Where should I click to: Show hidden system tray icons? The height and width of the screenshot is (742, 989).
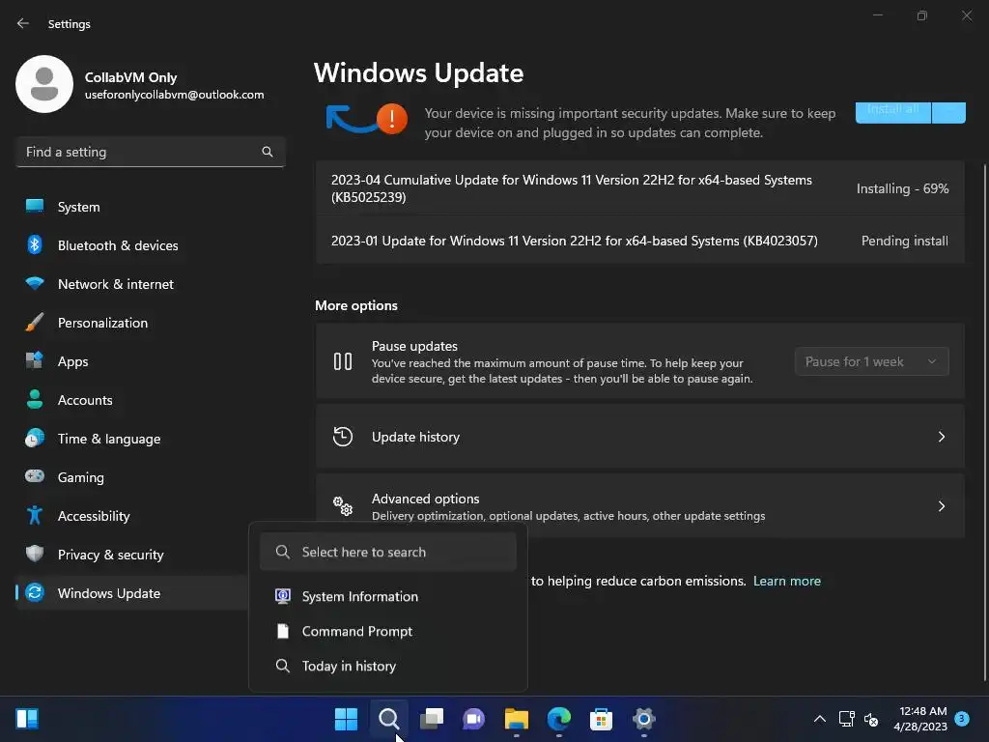(x=819, y=719)
